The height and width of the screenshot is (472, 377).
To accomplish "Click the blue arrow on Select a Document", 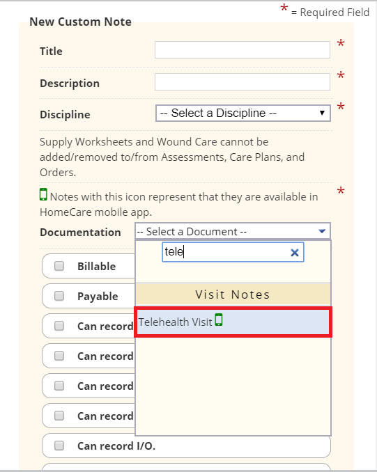I will 322,231.
